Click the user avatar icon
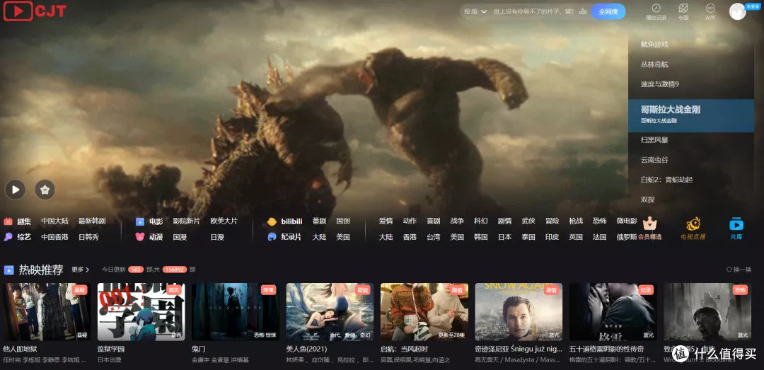The image size is (764, 370). tap(737, 11)
